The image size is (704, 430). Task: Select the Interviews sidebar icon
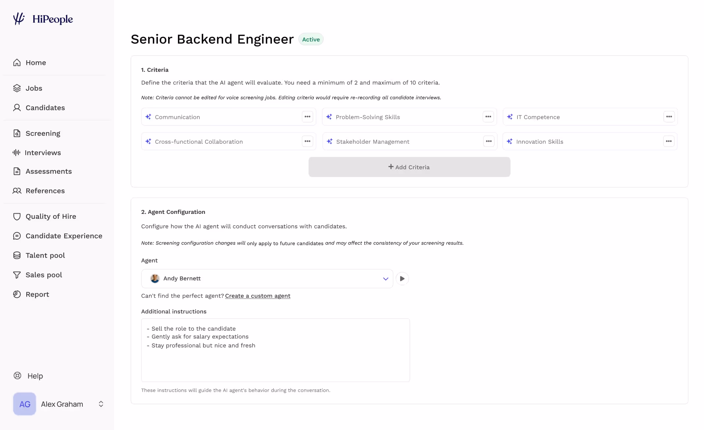[x=17, y=153]
